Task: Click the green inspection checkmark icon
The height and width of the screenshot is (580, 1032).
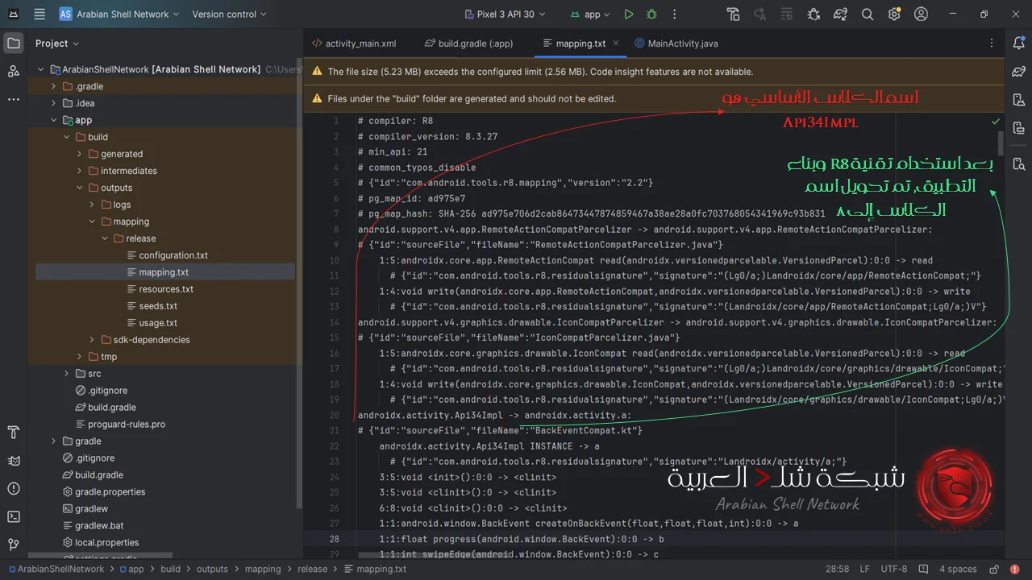Action: point(996,121)
